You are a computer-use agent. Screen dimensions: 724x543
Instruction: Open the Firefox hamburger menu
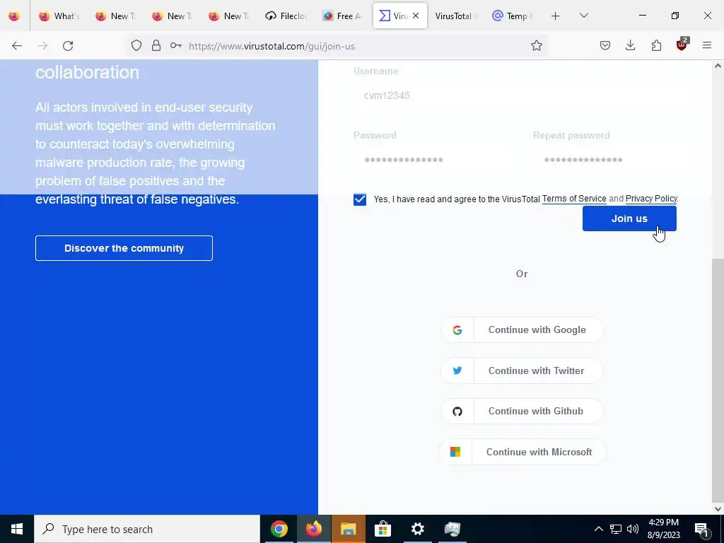tap(707, 46)
